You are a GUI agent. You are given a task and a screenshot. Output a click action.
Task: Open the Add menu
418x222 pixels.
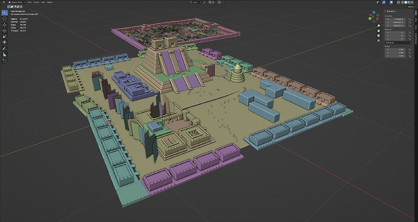43,2
